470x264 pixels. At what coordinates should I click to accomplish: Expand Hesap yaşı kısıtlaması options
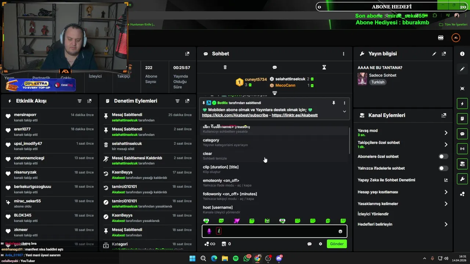(446, 192)
